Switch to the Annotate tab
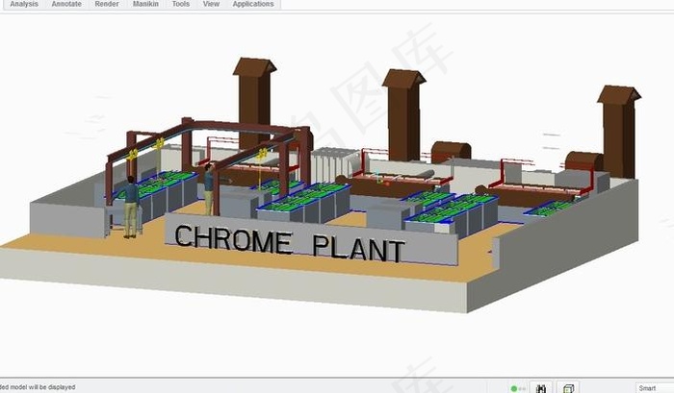 (x=66, y=4)
